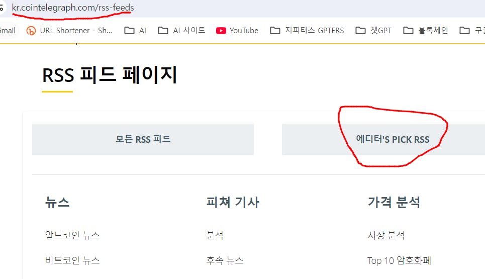The width and height of the screenshot is (485, 279).
Task: Open the 후속 뉴스 feed link
Action: [x=225, y=260]
